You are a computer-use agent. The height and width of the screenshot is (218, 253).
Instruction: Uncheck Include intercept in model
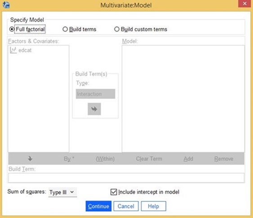114,192
